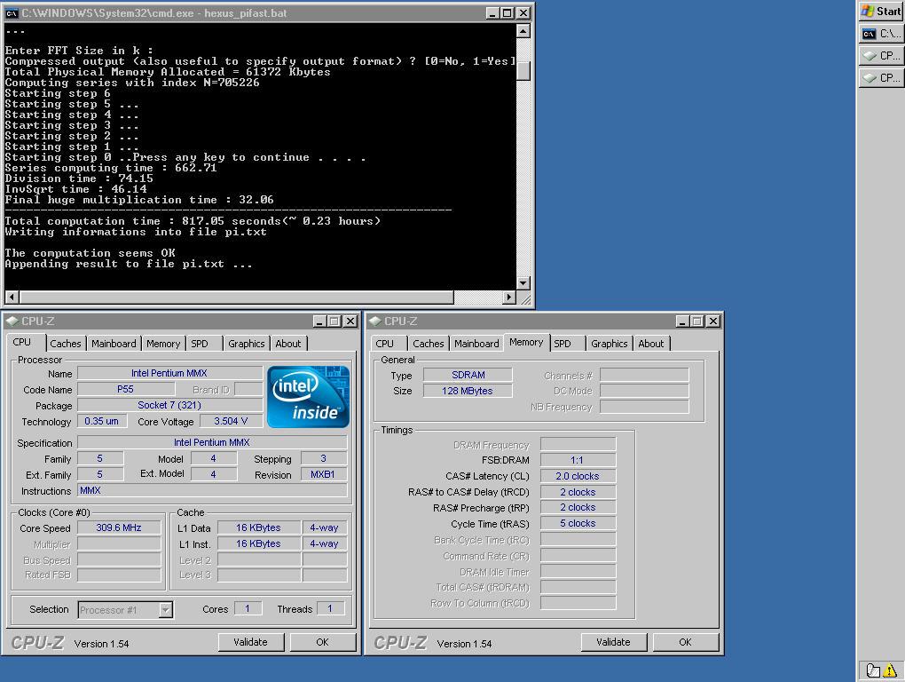The width and height of the screenshot is (905, 682).
Task: Switch to the C:\ cmd taskbar item
Action: click(881, 34)
